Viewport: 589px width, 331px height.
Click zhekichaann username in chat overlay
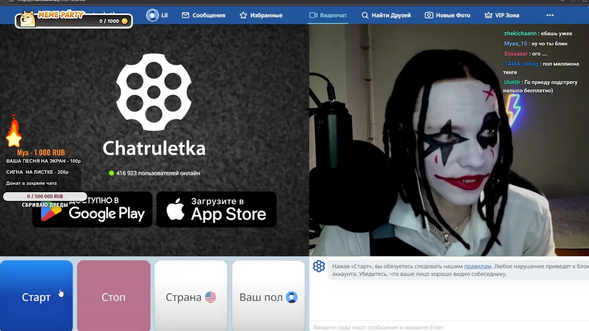(520, 34)
